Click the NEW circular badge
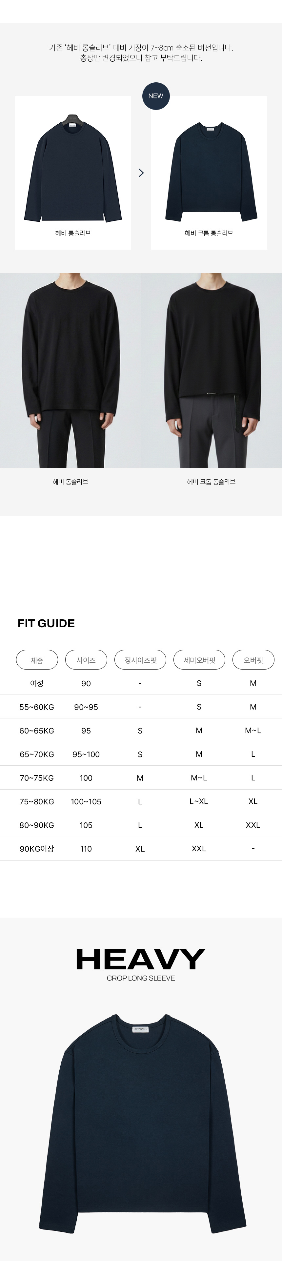The height and width of the screenshot is (1282, 282). click(156, 96)
